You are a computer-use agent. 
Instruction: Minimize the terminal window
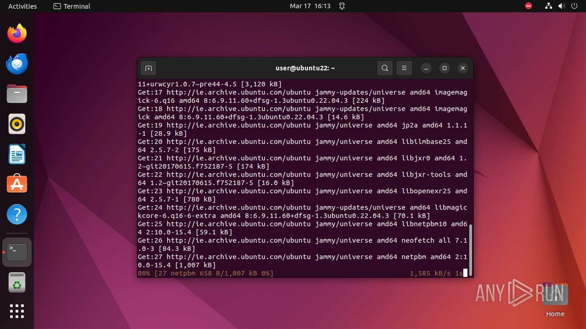tap(426, 68)
